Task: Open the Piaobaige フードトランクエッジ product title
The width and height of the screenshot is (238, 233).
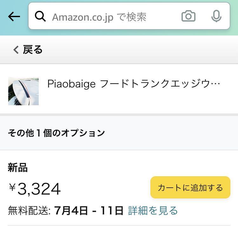Action: 134,84
